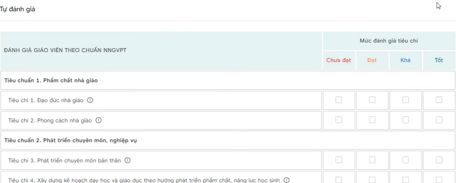Check Chưa đạt for Tiêu chí 3
This screenshot has height=183, width=456.
(339, 160)
